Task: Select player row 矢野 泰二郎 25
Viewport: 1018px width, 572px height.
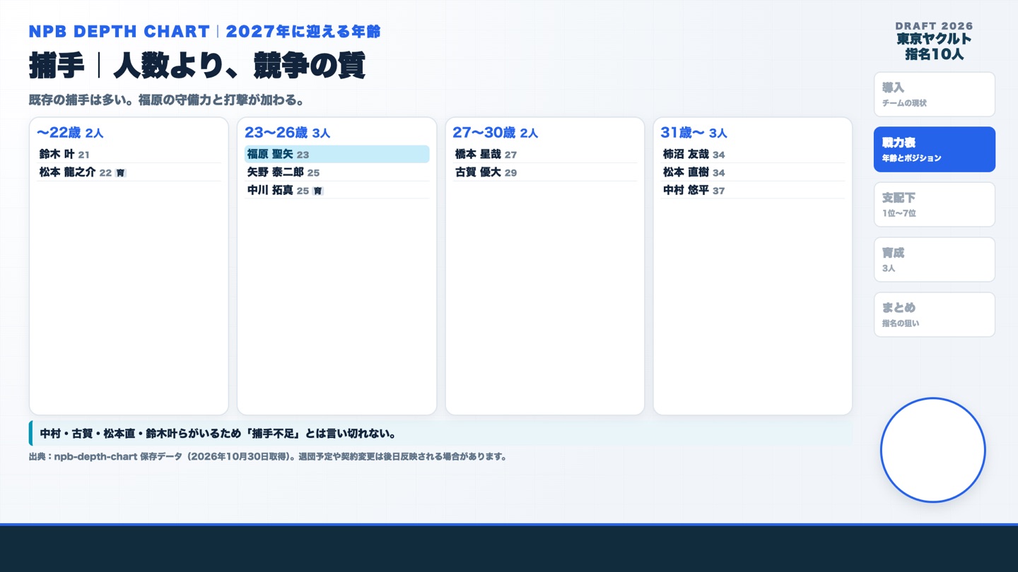Action: coord(337,172)
